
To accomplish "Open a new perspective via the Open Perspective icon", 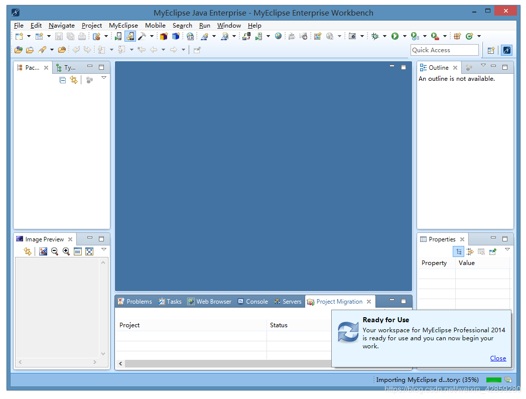I will [x=491, y=50].
